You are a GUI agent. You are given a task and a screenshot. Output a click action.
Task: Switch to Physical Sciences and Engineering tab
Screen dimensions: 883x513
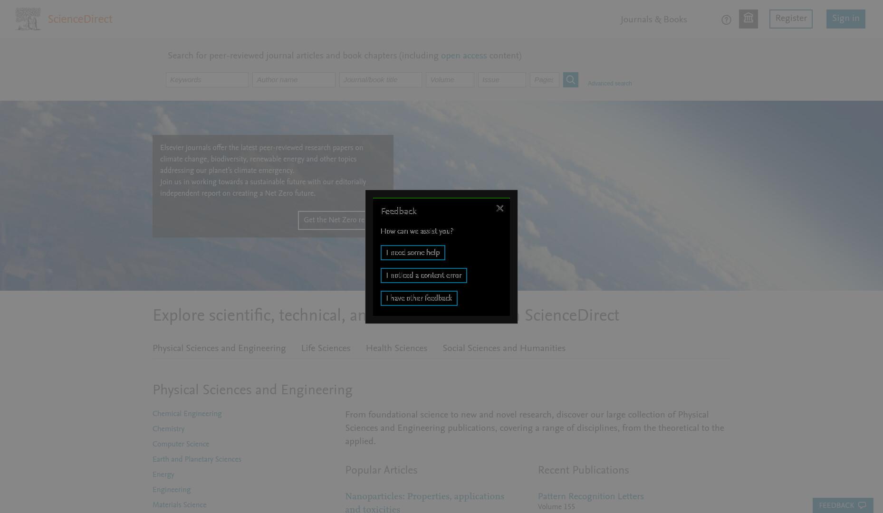219,349
